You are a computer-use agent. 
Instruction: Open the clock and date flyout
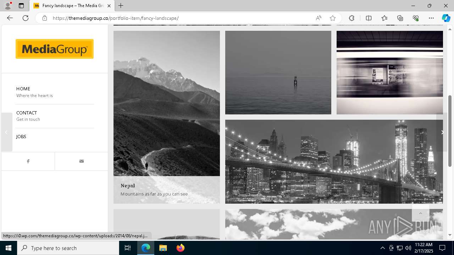[423, 248]
